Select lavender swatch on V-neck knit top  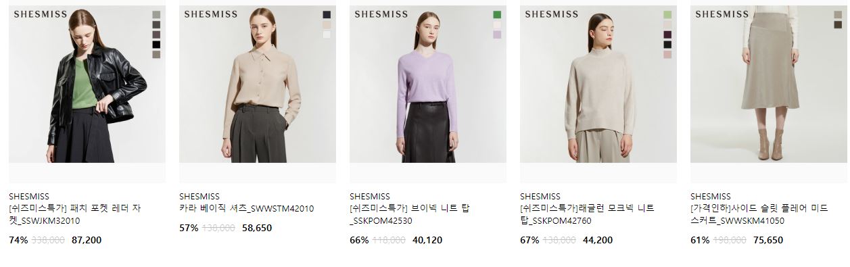coord(497,34)
